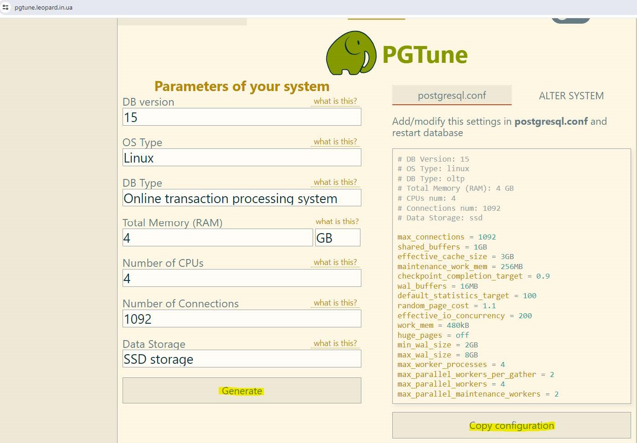Click the 'checkpoint_completion_target = 0.9' line

[x=473, y=276]
